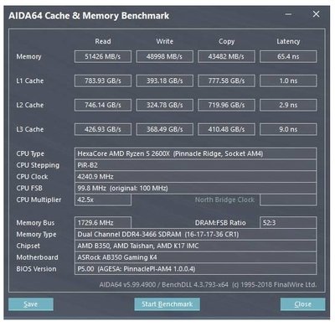
Task: Select Memory Latency value 65.4 ns
Action: (x=288, y=56)
